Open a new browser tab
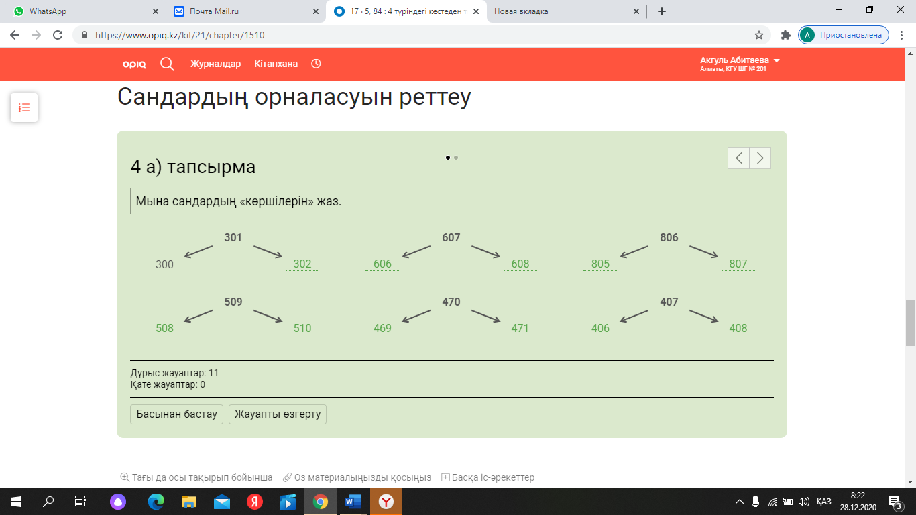The image size is (916, 515). (662, 11)
